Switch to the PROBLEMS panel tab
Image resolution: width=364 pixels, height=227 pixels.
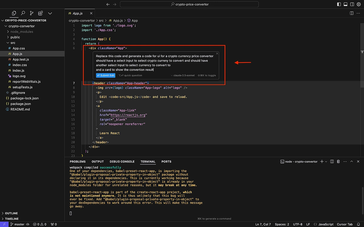pos(78,162)
